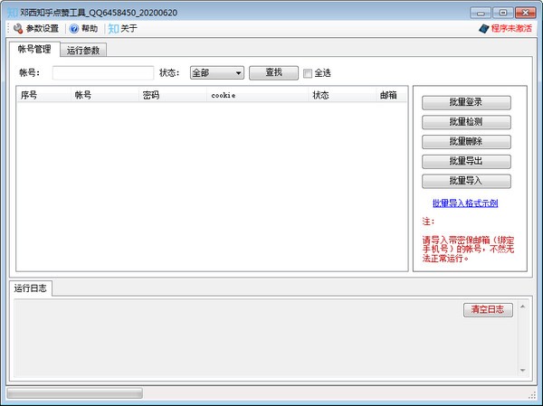The image size is (543, 406).
Task: Click the 批量删除 button
Action: [x=466, y=142]
